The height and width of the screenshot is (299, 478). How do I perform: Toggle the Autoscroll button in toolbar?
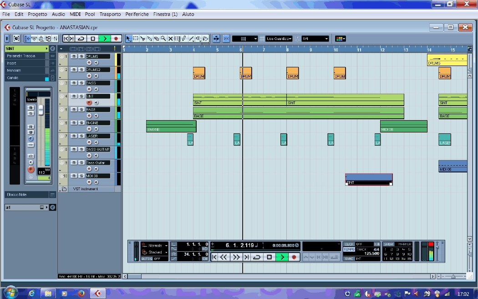click(216, 39)
